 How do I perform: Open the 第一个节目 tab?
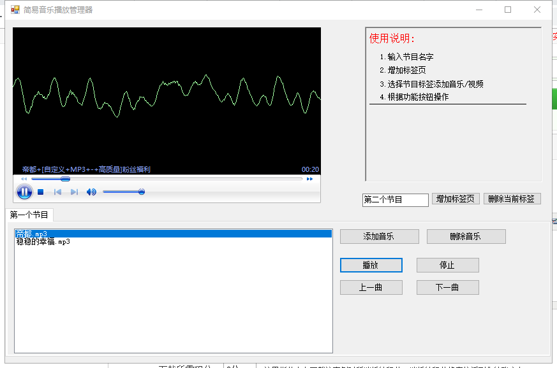(29, 215)
